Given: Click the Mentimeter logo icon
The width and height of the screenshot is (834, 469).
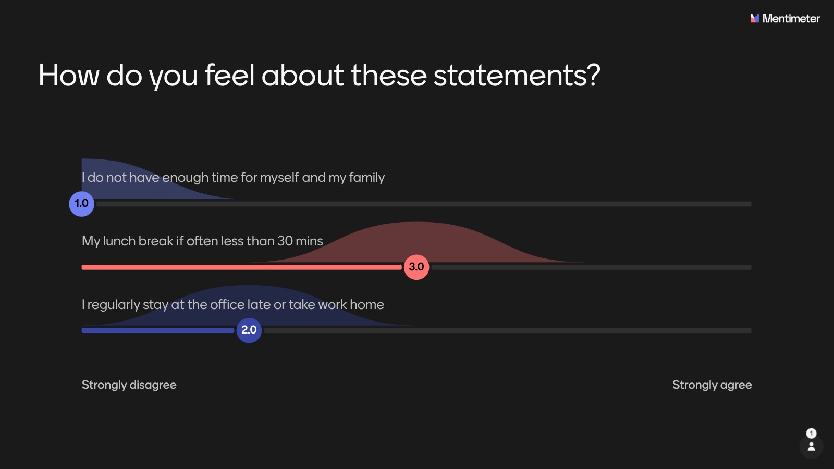Looking at the screenshot, I should (754, 18).
